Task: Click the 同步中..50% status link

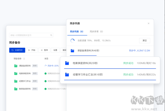Action: click(53, 66)
